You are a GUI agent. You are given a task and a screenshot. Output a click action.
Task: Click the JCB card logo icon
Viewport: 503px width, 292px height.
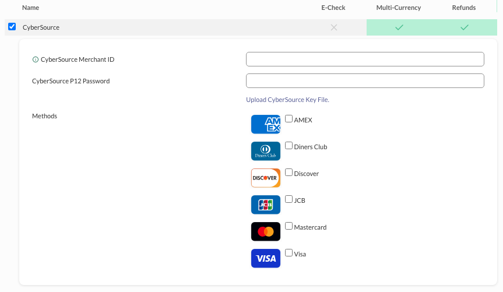click(x=266, y=205)
